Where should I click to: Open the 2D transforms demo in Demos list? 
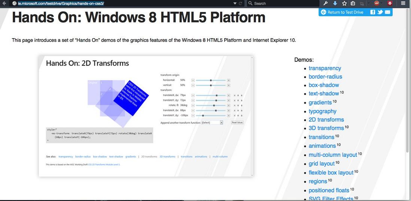326,119
